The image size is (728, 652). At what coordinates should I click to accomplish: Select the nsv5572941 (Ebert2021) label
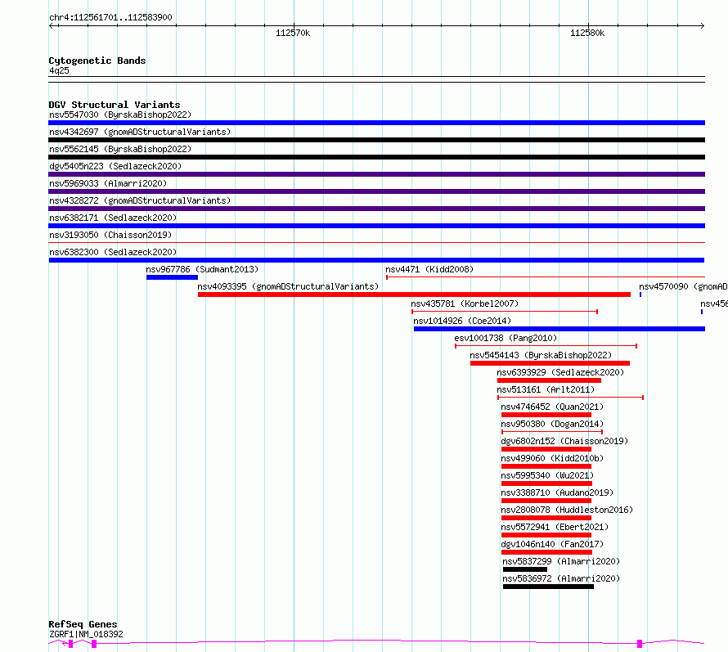click(555, 527)
